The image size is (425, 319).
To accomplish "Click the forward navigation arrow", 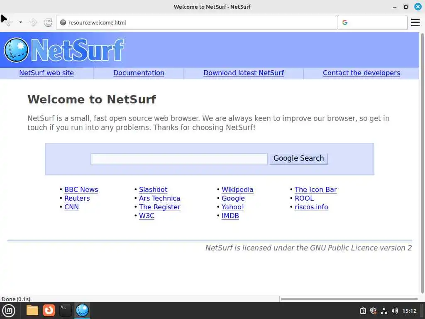I will point(33,22).
